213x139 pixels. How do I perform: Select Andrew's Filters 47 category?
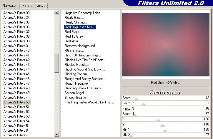click(x=16, y=83)
